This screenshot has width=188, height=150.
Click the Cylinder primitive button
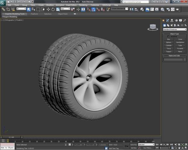point(169,45)
